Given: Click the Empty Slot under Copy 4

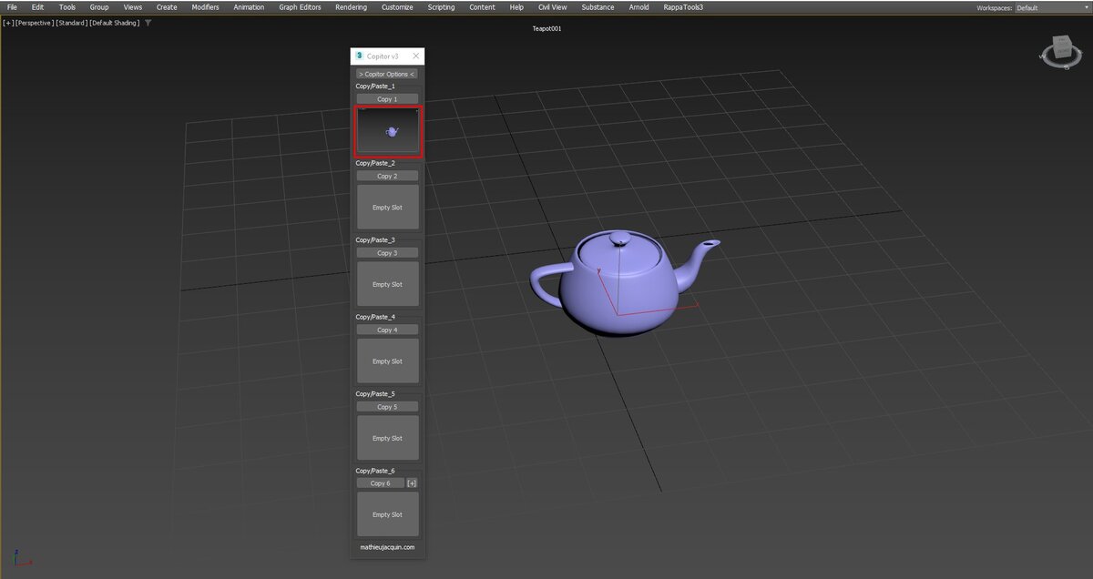Looking at the screenshot, I should point(387,361).
